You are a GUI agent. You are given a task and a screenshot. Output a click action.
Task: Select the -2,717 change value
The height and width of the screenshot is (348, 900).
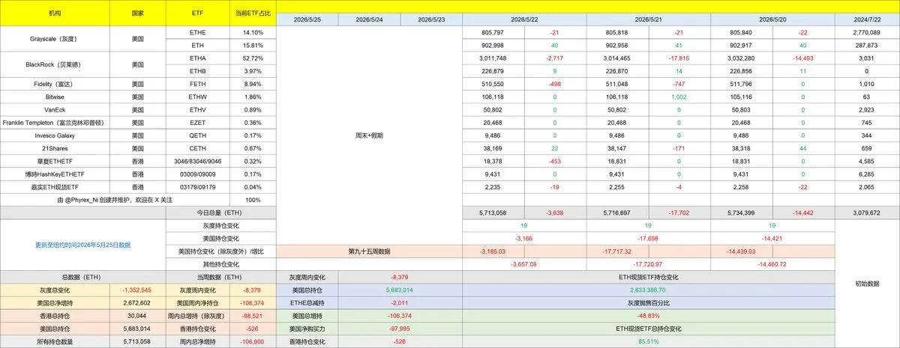click(555, 58)
